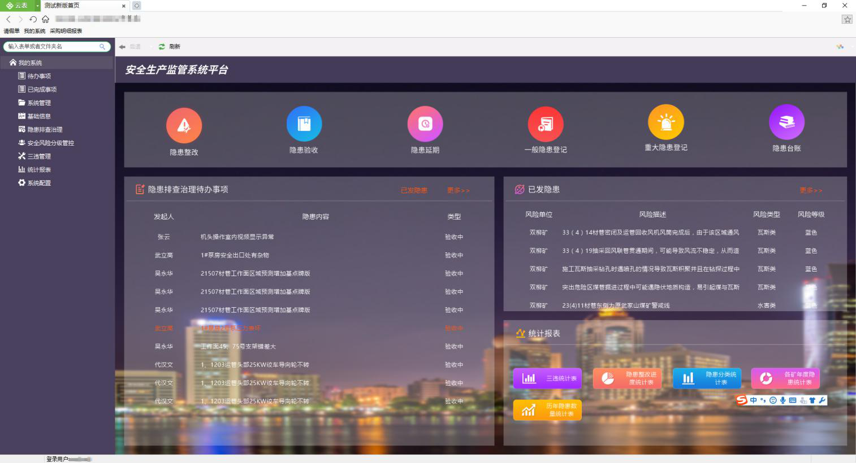The image size is (856, 463).
Task: Open the 隐患延期 pink circle icon
Action: 425,124
